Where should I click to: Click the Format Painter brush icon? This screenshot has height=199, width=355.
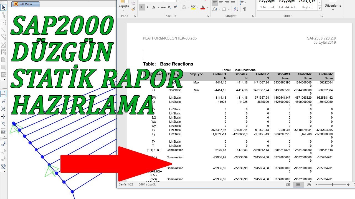[x=133, y=9]
